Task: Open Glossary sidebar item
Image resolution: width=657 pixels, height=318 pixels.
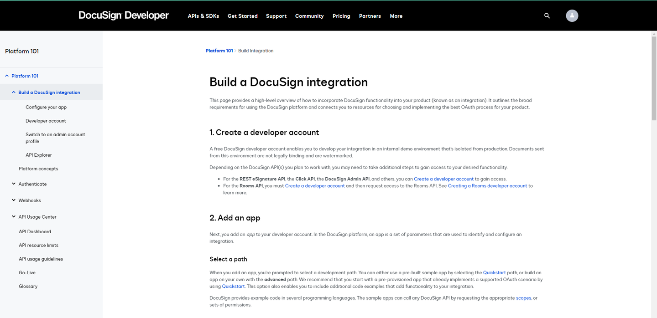Action: click(x=28, y=286)
